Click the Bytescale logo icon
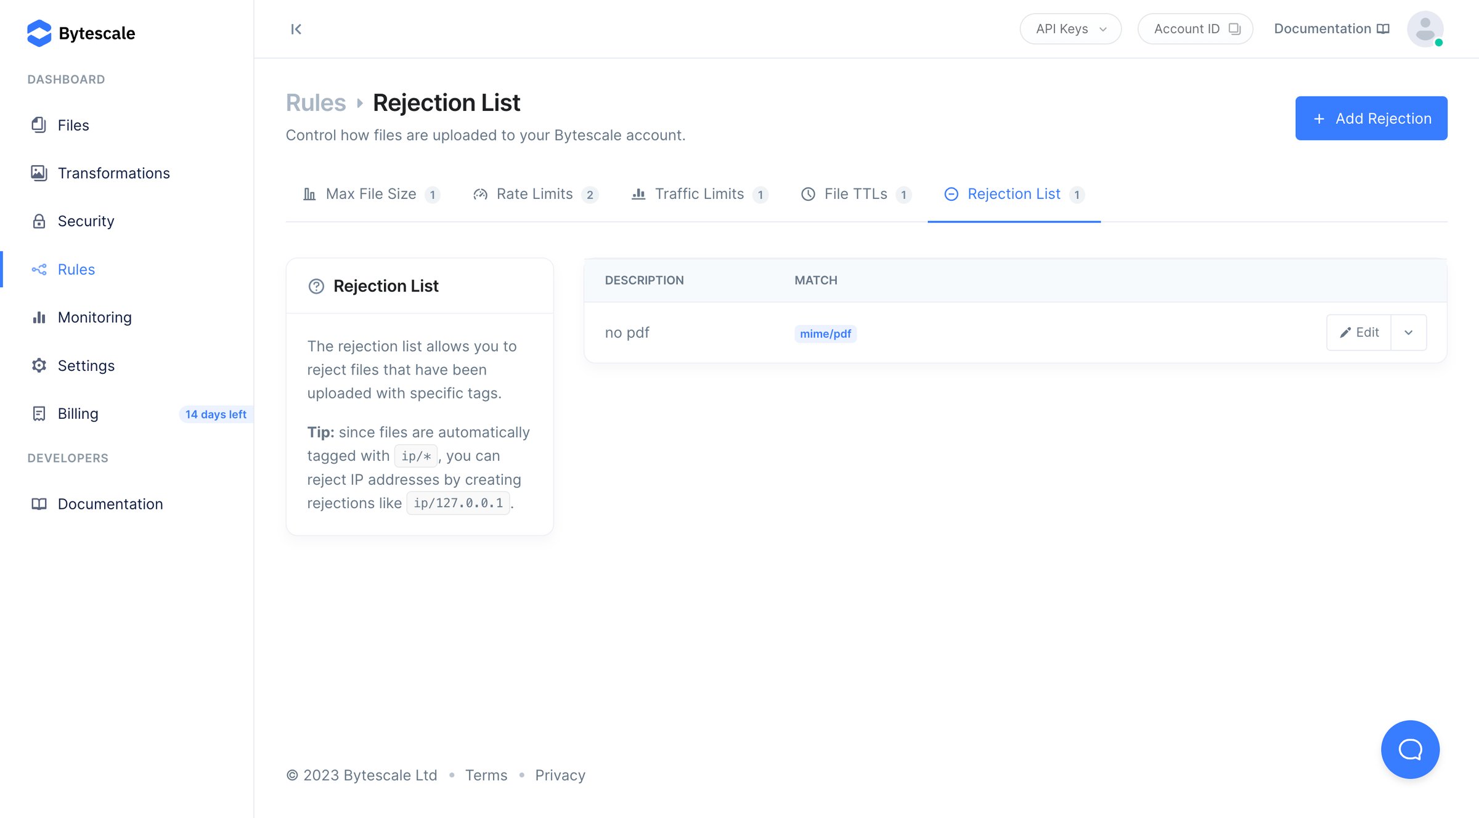This screenshot has height=818, width=1479. [39, 33]
